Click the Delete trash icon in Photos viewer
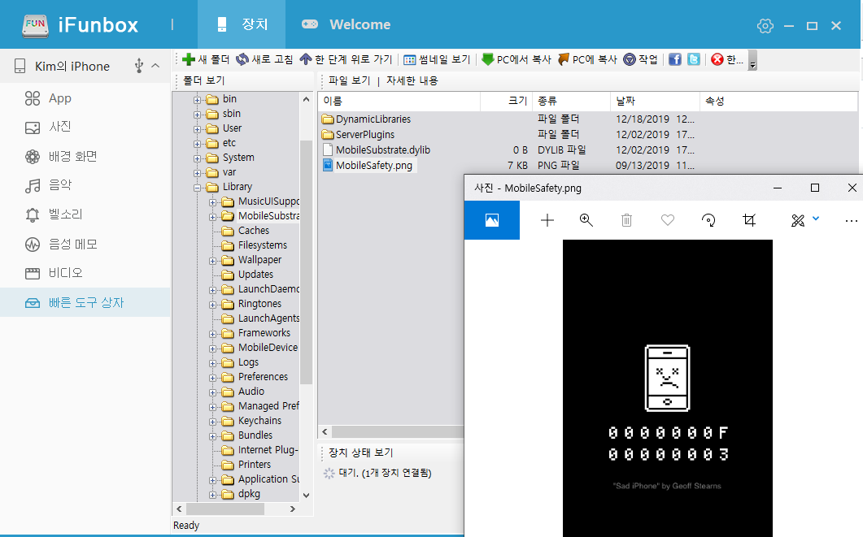The image size is (863, 537). 626,220
